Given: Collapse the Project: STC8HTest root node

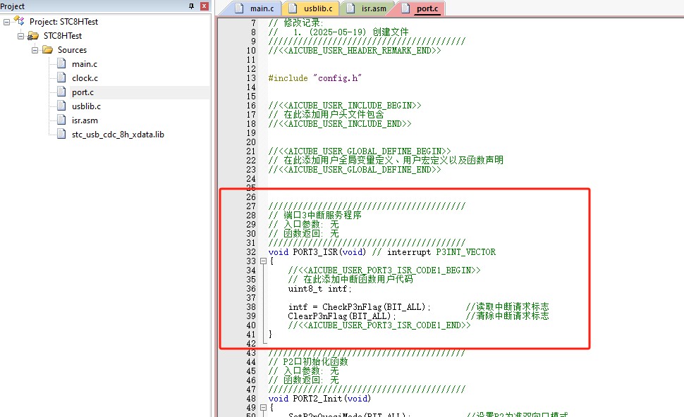Looking at the screenshot, I should pos(7,22).
